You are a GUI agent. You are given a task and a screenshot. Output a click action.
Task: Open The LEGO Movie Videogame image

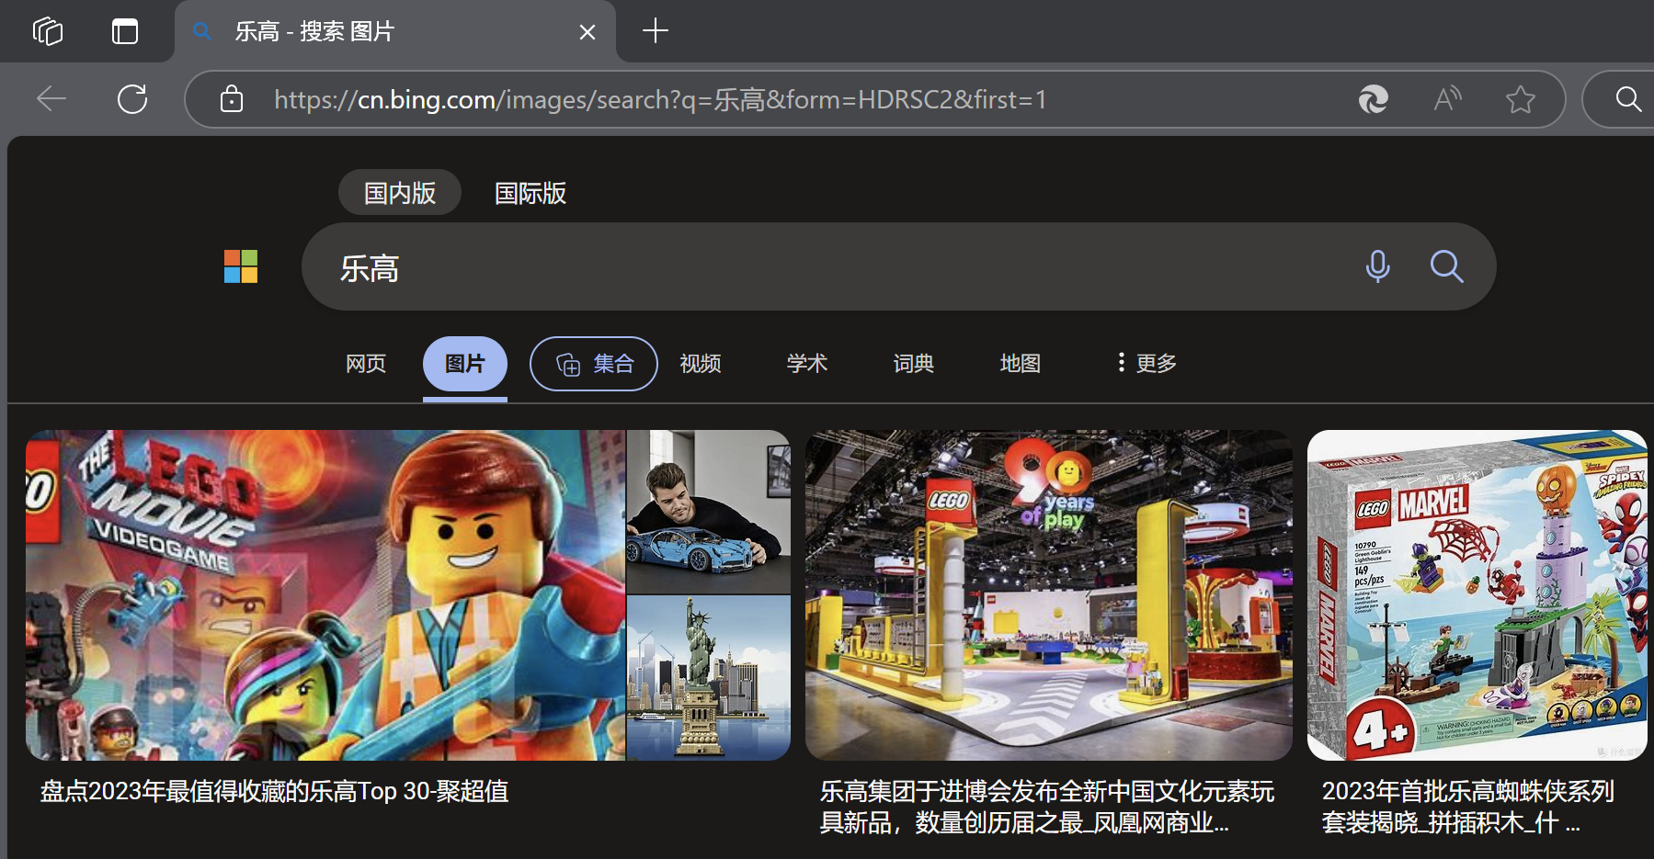point(325,595)
